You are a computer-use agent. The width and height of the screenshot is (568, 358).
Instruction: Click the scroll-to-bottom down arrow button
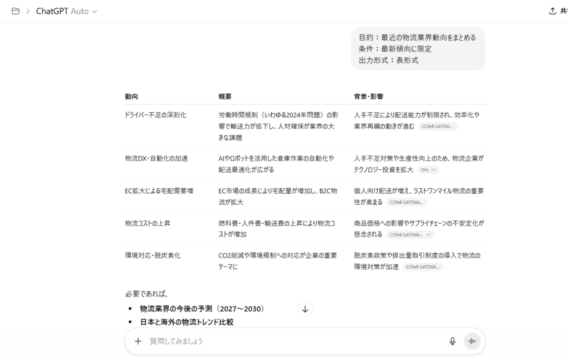tap(305, 309)
